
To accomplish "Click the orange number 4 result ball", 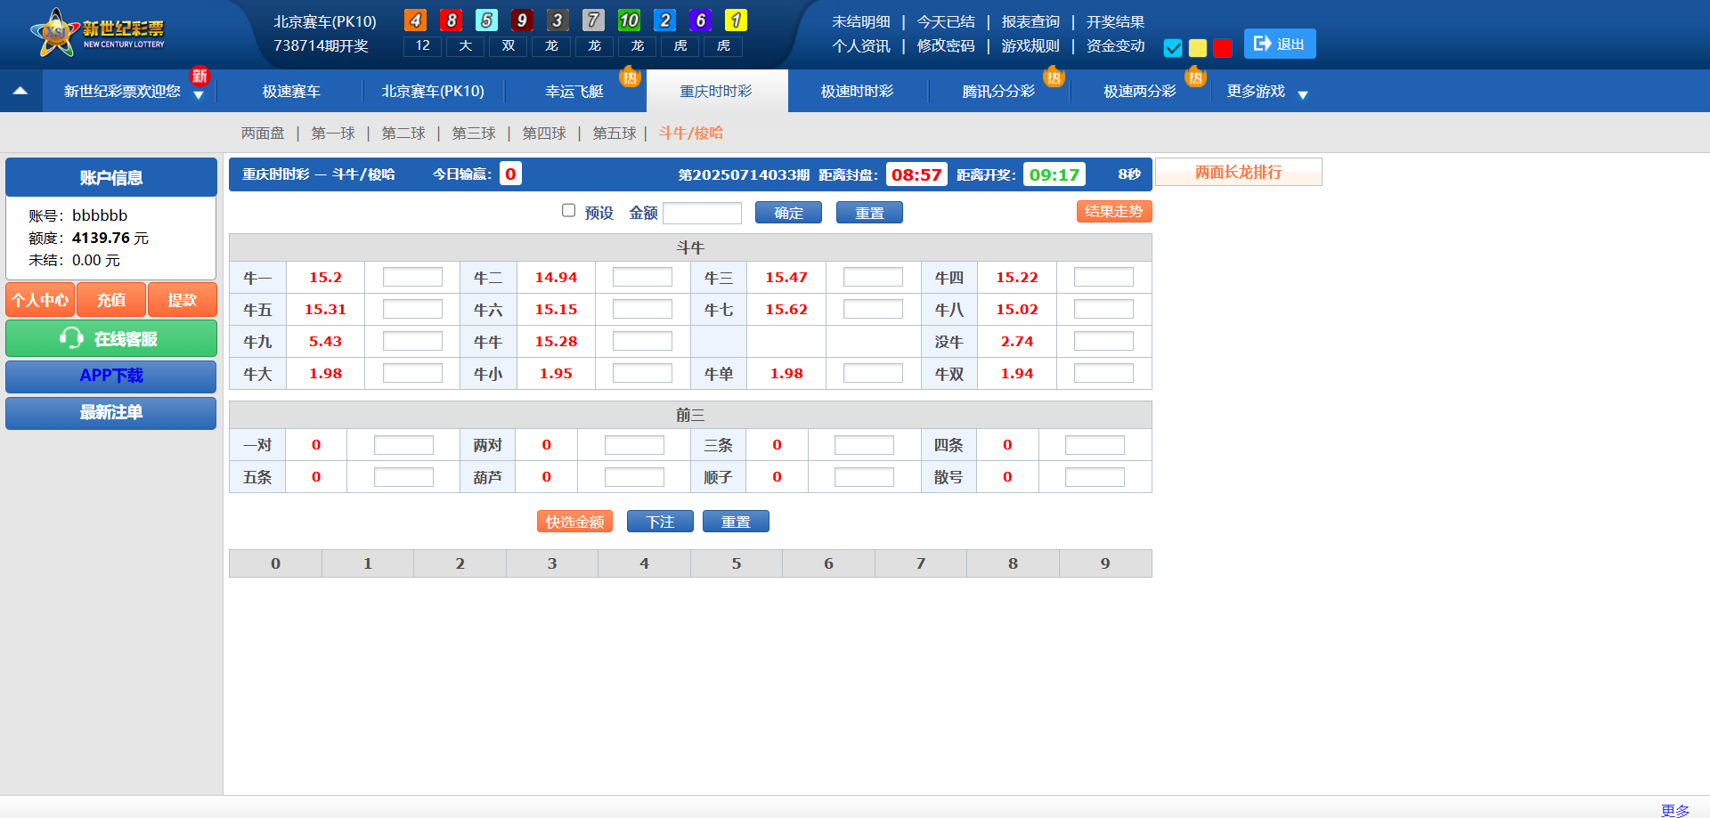I will pos(415,20).
